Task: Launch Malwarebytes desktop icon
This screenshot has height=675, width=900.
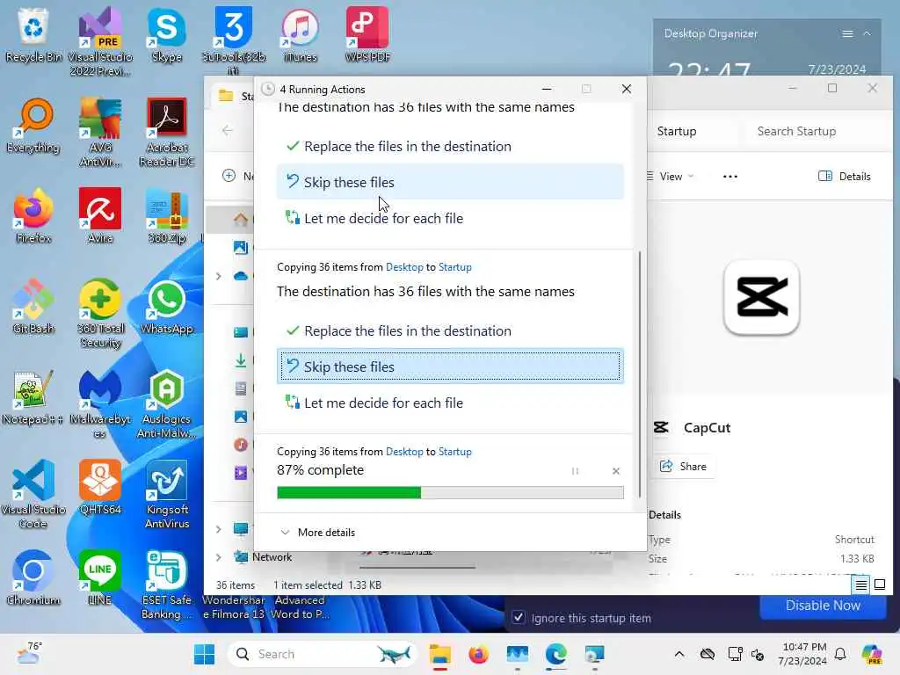Action: (100, 403)
